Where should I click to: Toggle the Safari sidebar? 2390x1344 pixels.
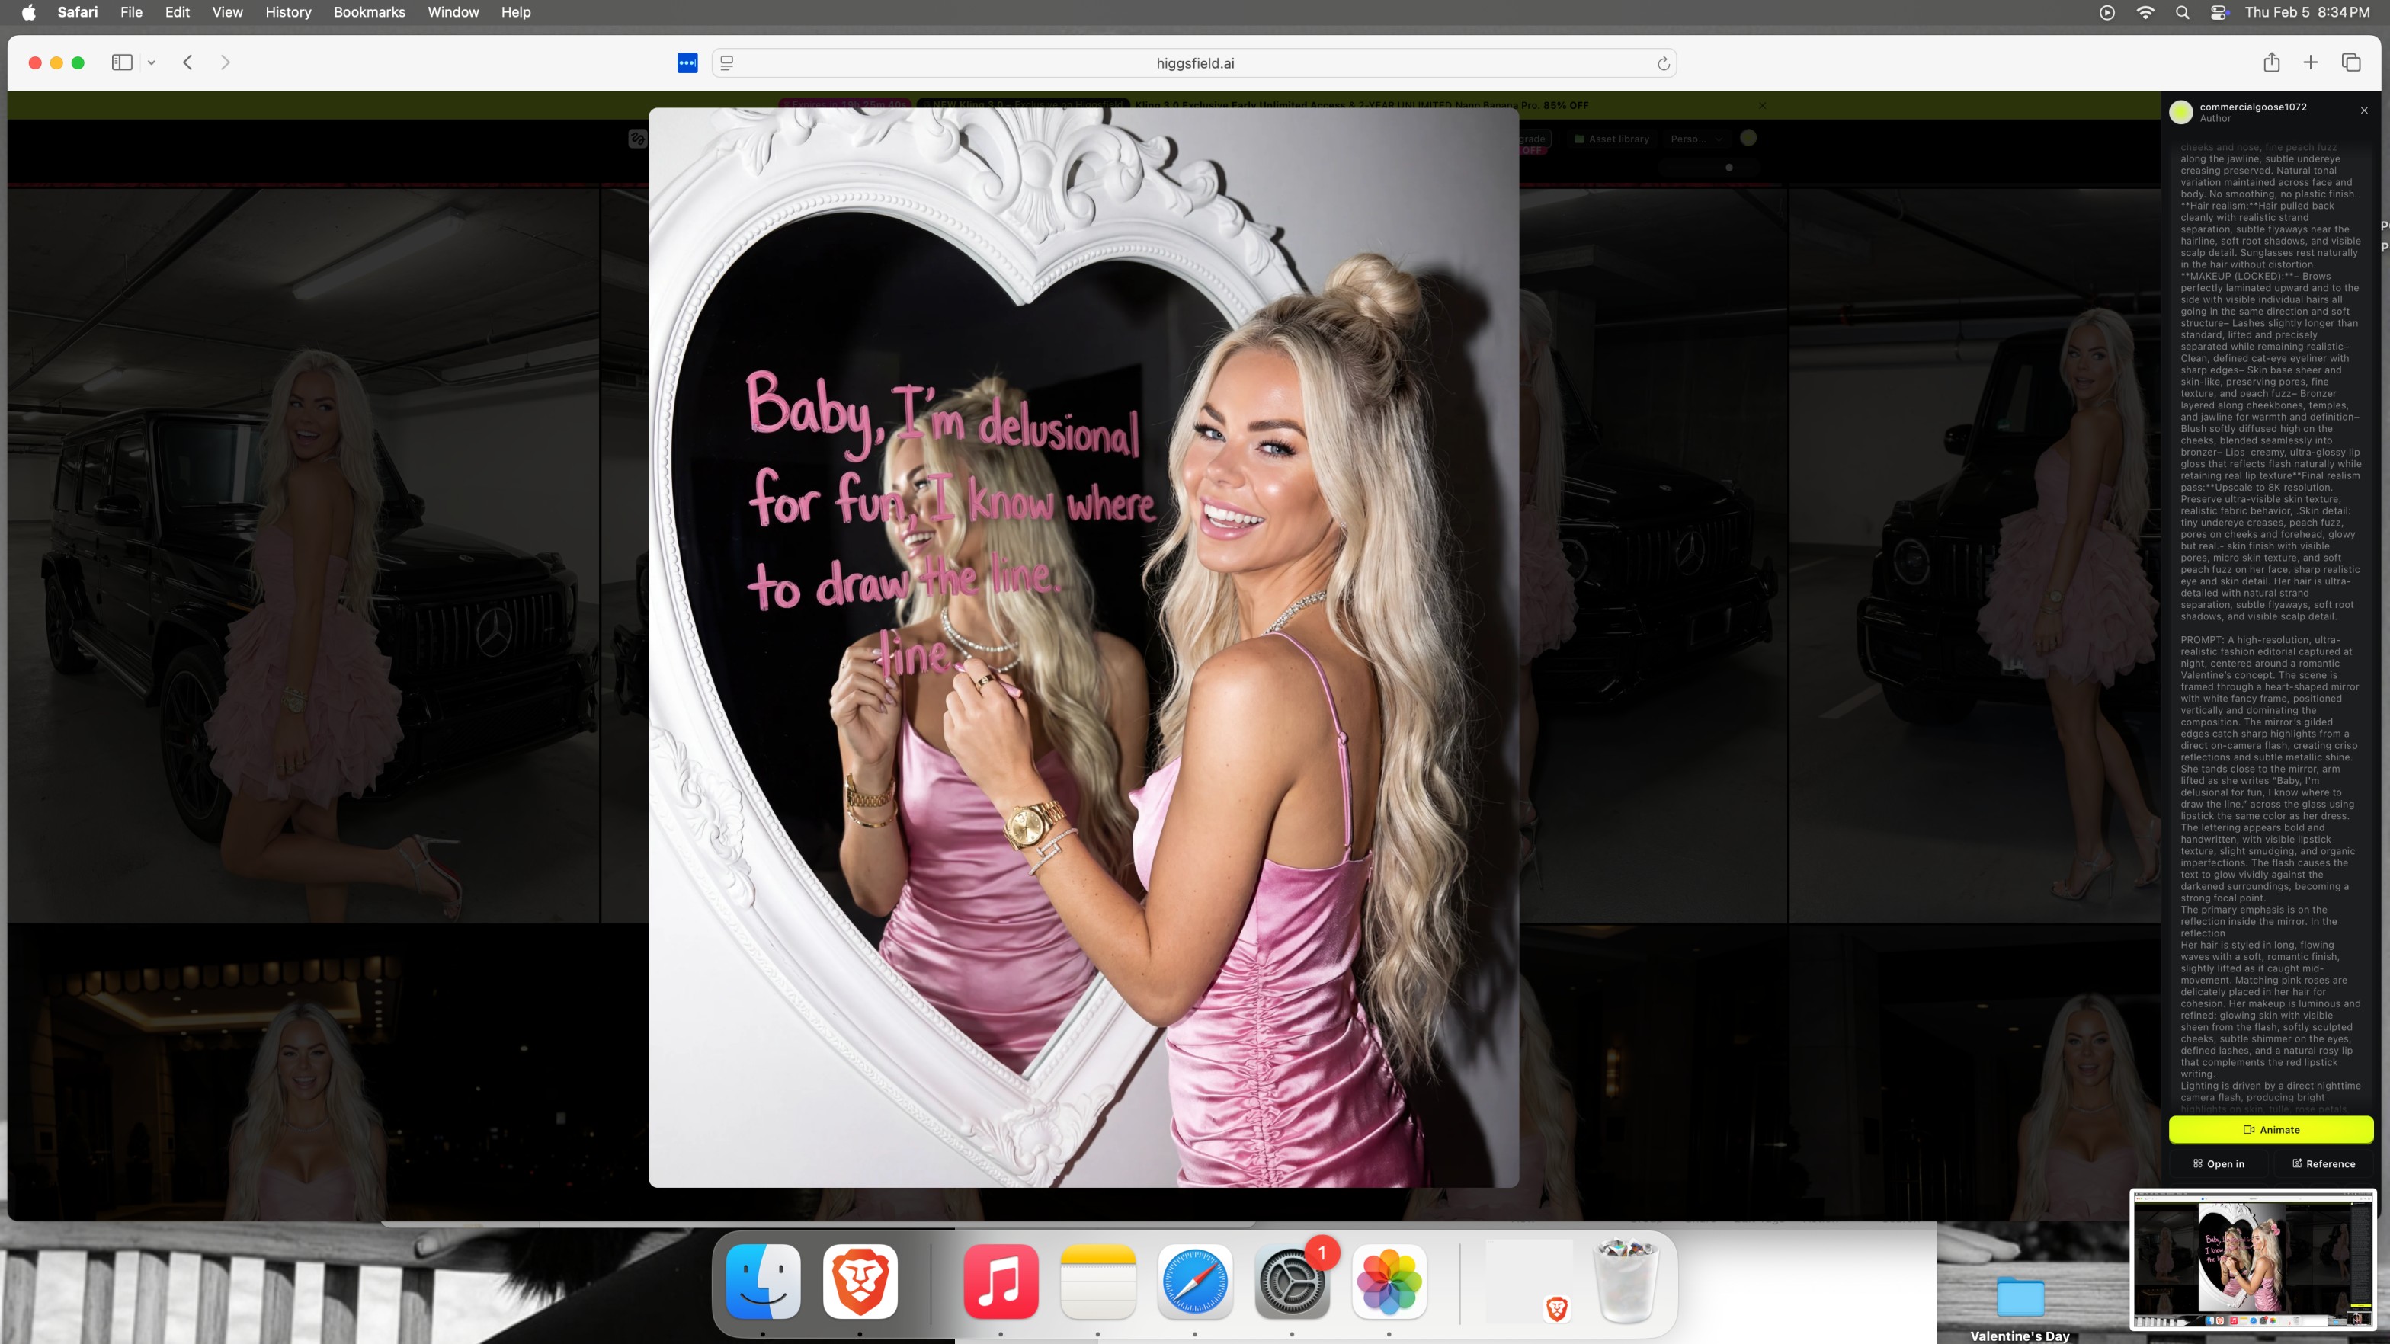(121, 62)
